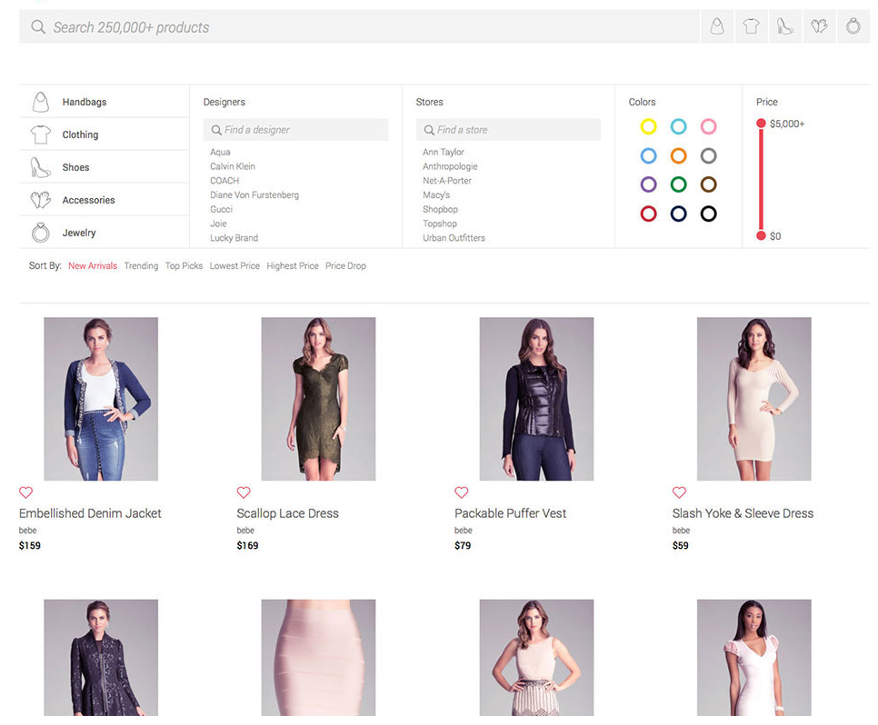Filter by store Anthropologie
Viewport: 878px width, 725px height.
tap(450, 167)
